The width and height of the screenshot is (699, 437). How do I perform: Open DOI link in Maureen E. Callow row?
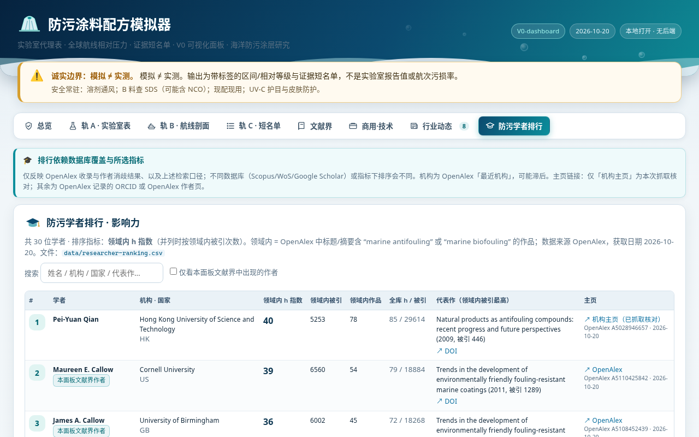[447, 401]
